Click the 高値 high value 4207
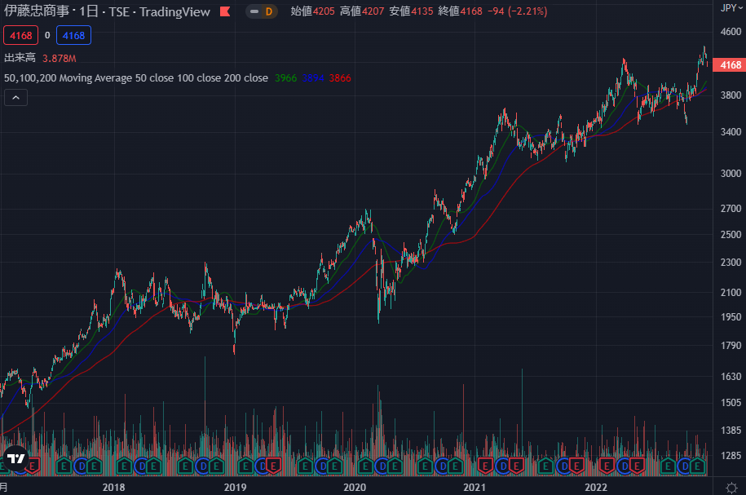 [x=373, y=11]
